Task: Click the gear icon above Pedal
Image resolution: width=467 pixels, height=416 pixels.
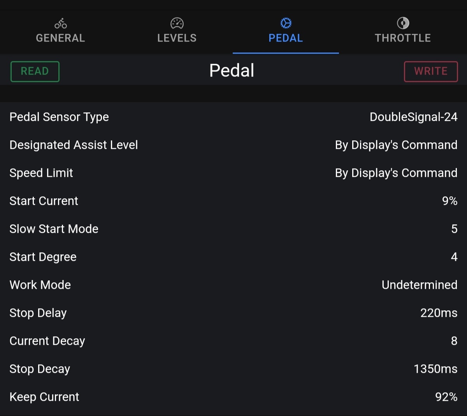Action: (x=286, y=23)
